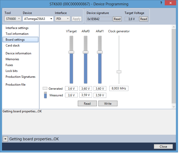Open the Device dropdown showing ATxmega256A3
180x154 pixels.
tap(38, 19)
